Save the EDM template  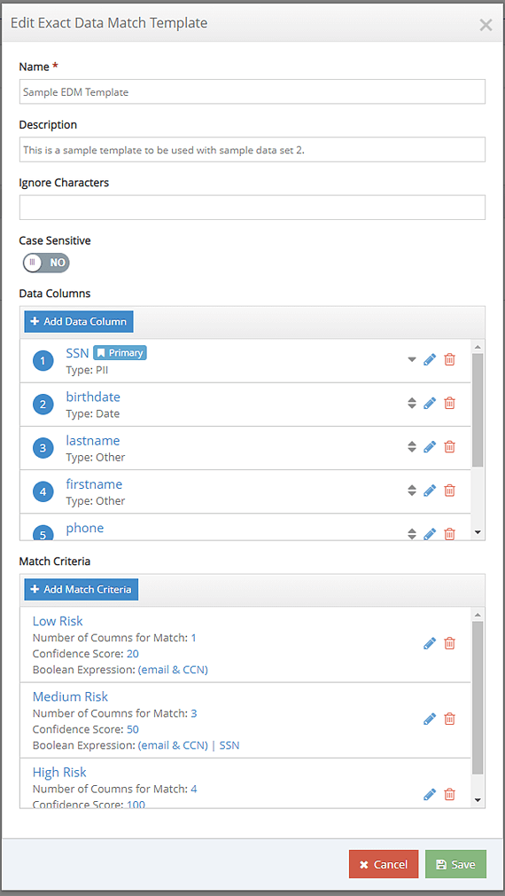point(455,864)
